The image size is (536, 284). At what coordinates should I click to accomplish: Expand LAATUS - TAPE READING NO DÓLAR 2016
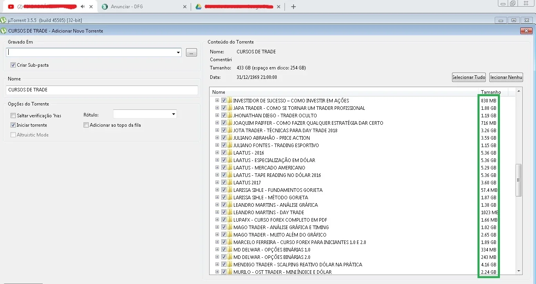(x=217, y=175)
